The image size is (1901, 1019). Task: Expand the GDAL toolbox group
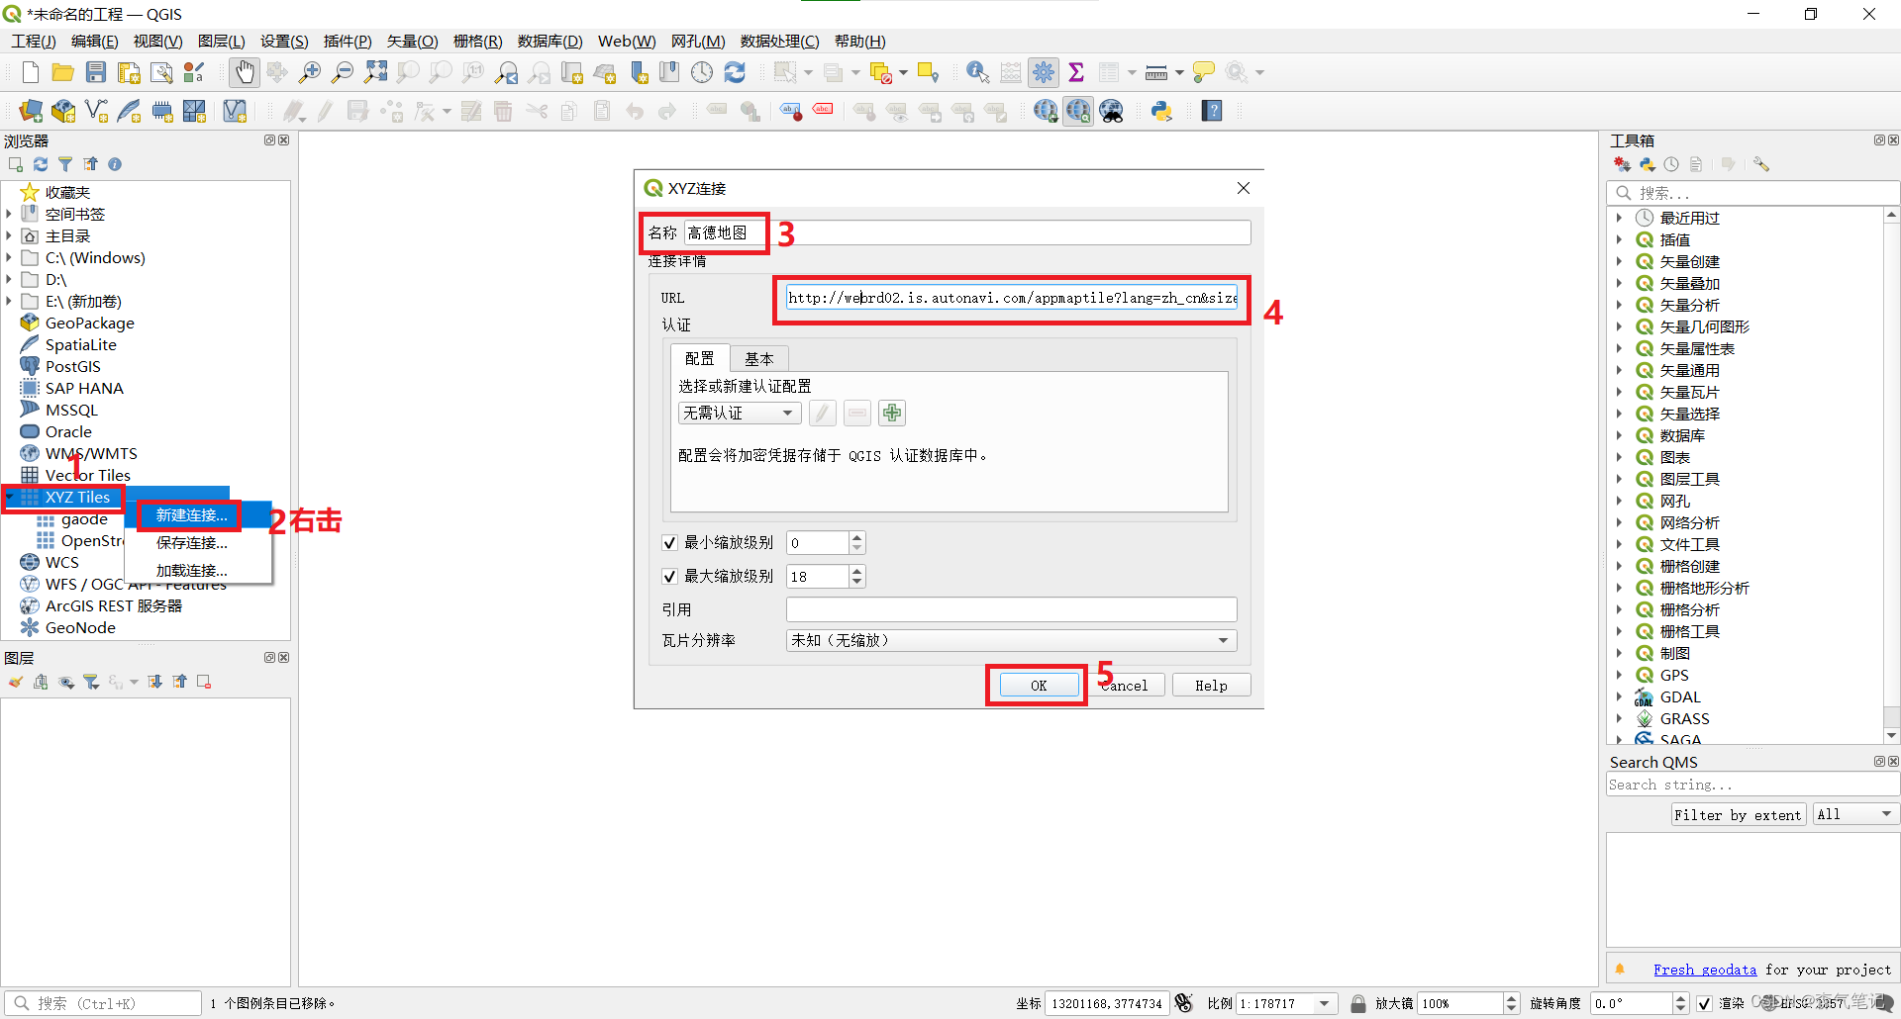(x=1619, y=696)
